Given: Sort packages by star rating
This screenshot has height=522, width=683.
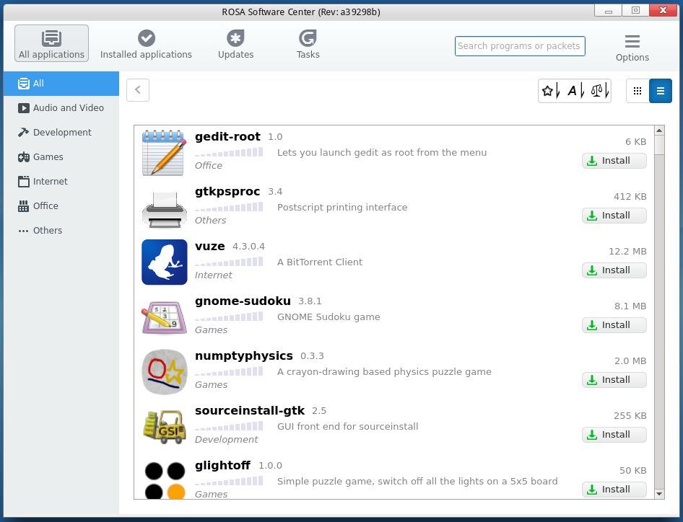Looking at the screenshot, I should coord(547,90).
